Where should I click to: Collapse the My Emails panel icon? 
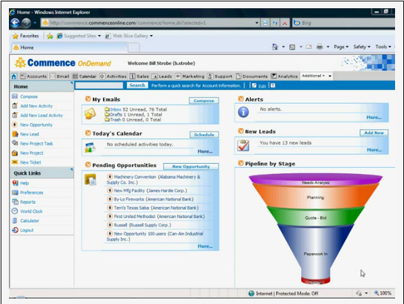[88, 99]
